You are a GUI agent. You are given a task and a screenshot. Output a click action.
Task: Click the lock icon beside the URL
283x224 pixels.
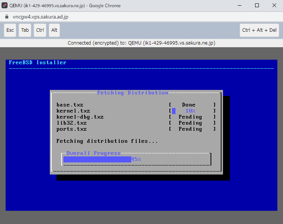tap(6, 17)
